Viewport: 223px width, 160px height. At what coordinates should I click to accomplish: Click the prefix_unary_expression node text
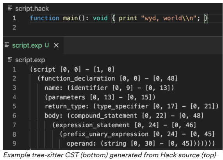[x=105, y=134]
